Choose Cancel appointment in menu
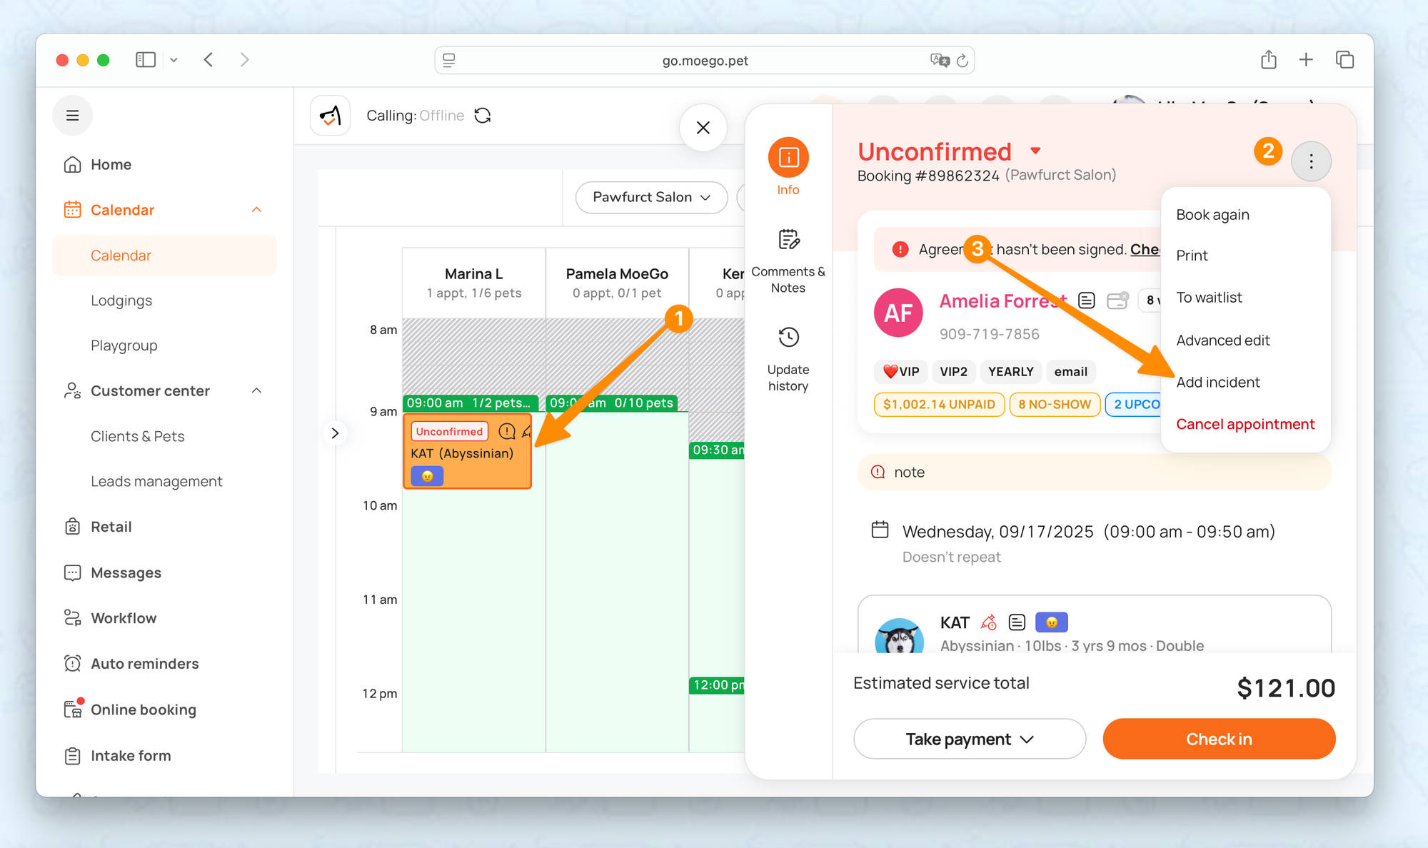Image resolution: width=1428 pixels, height=848 pixels. (1245, 424)
